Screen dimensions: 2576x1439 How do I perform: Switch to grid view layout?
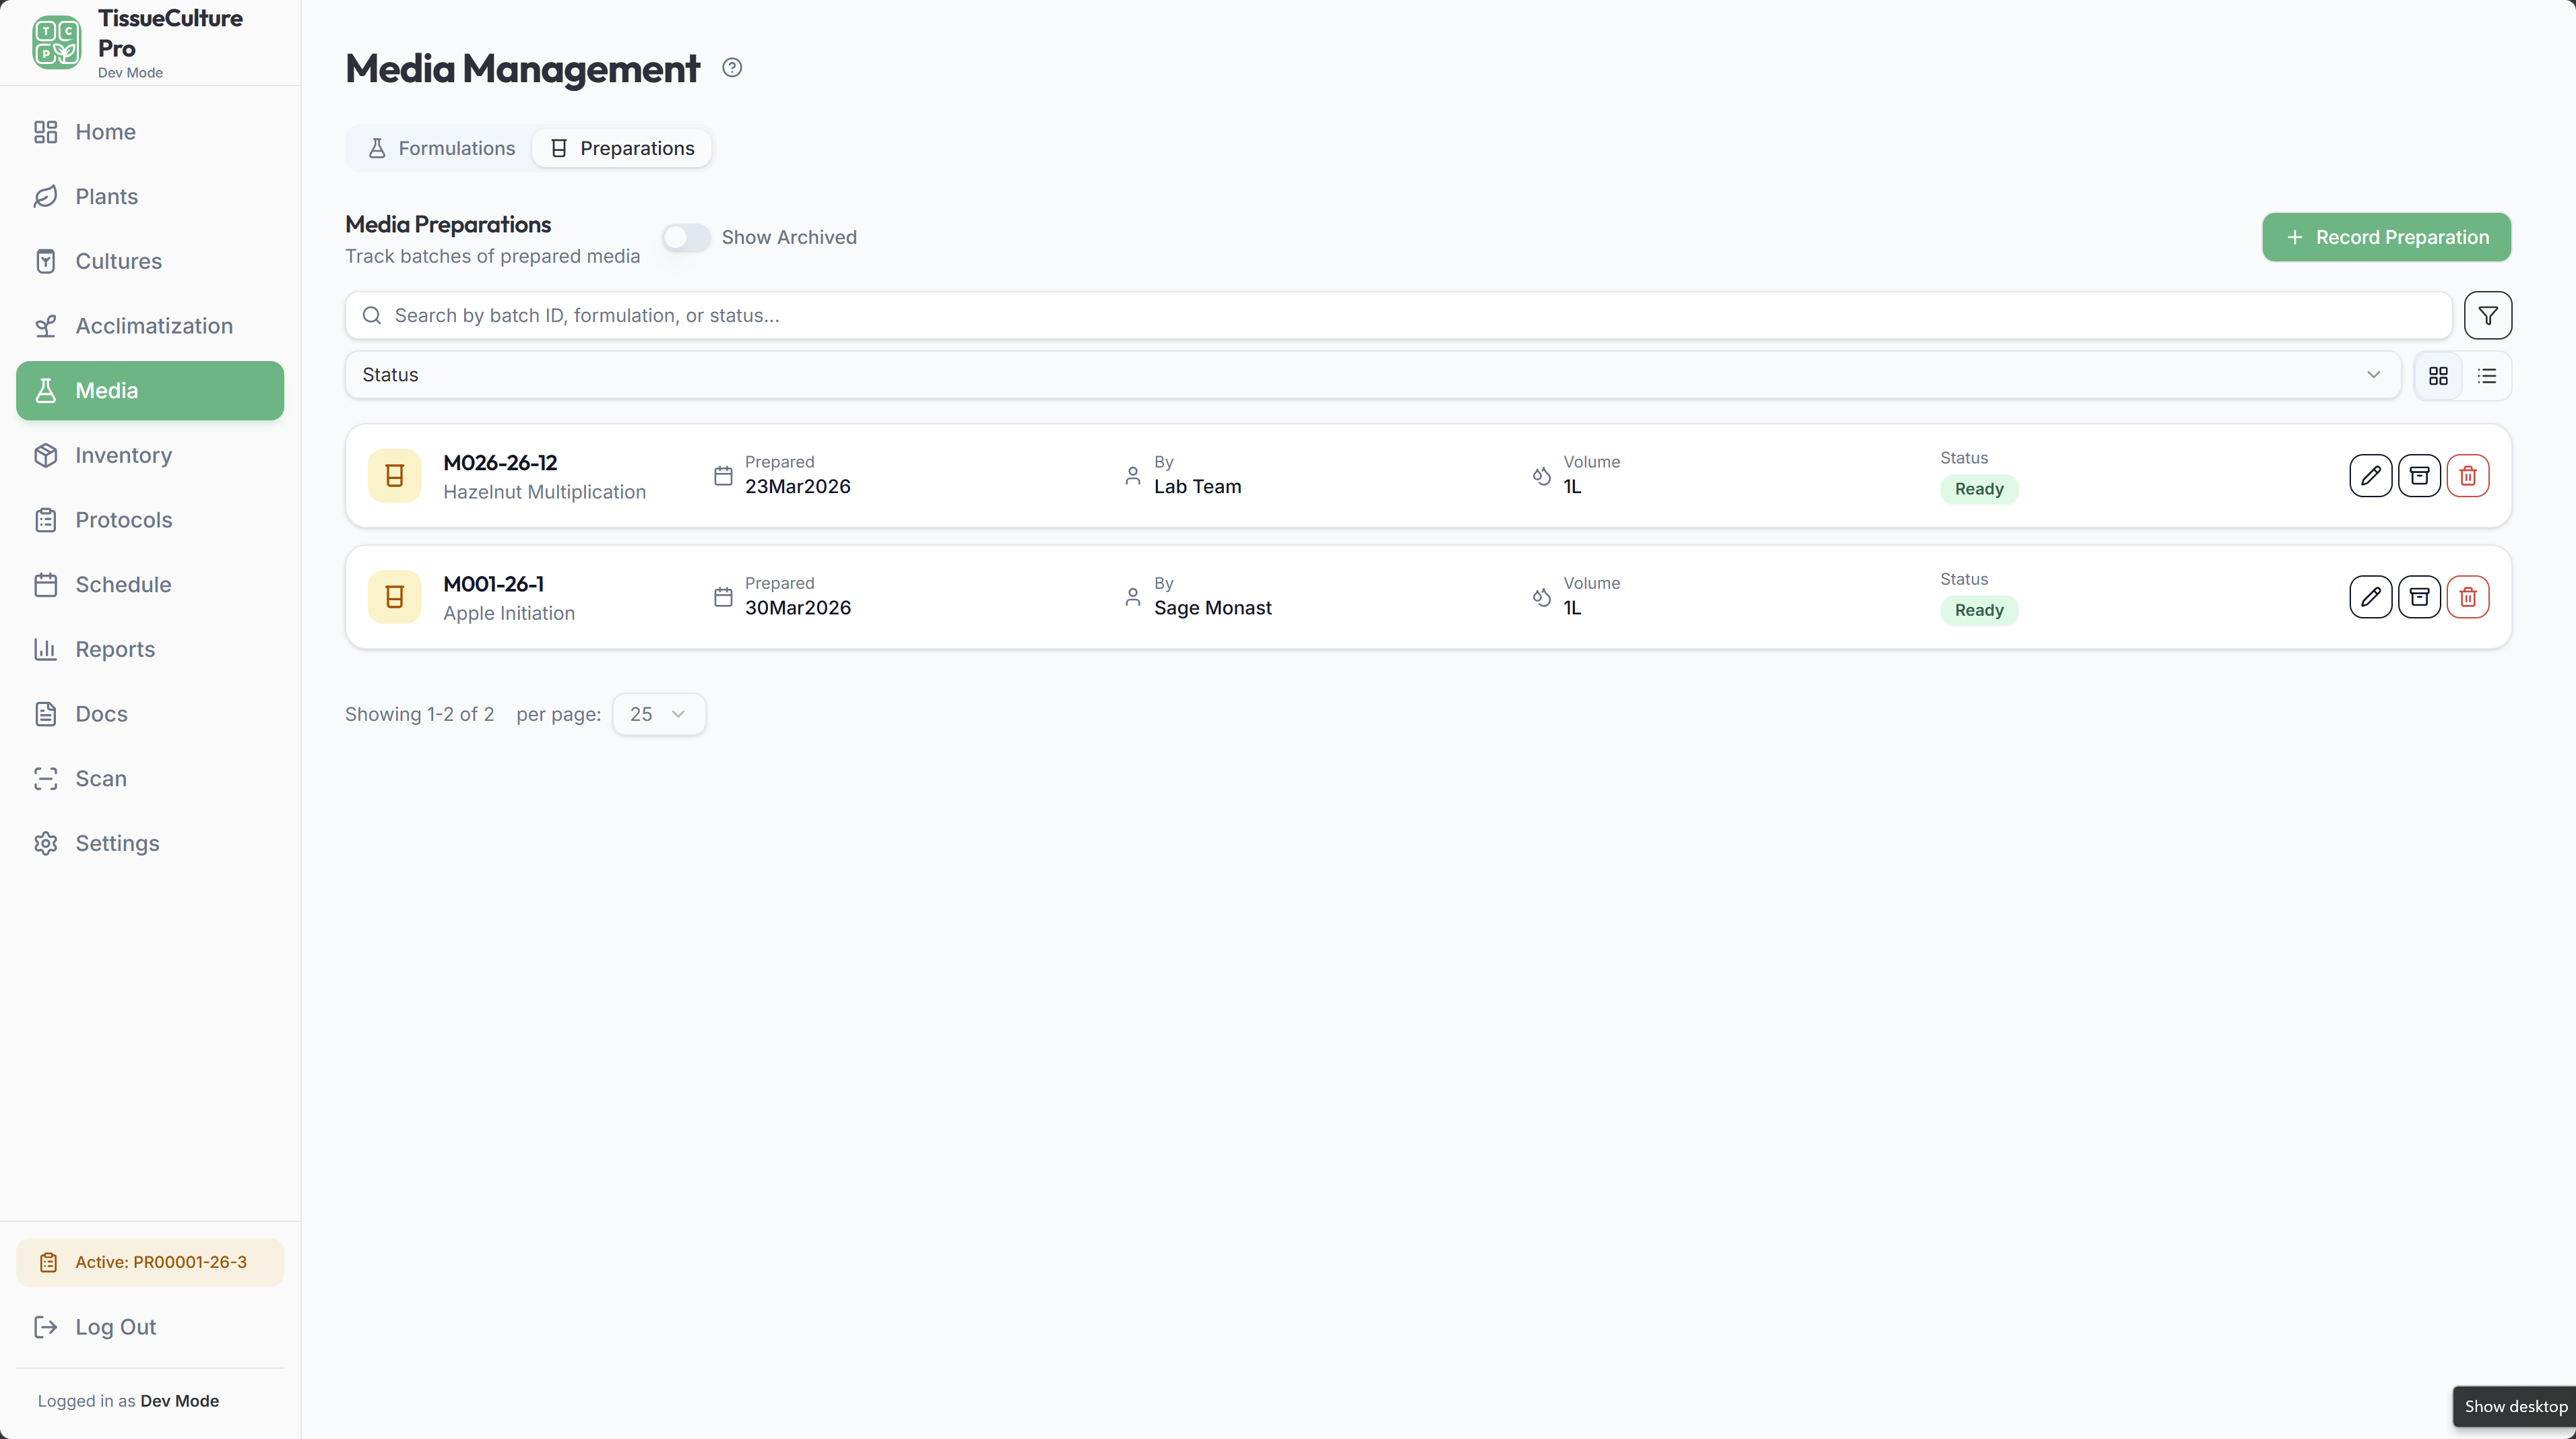pos(2438,376)
